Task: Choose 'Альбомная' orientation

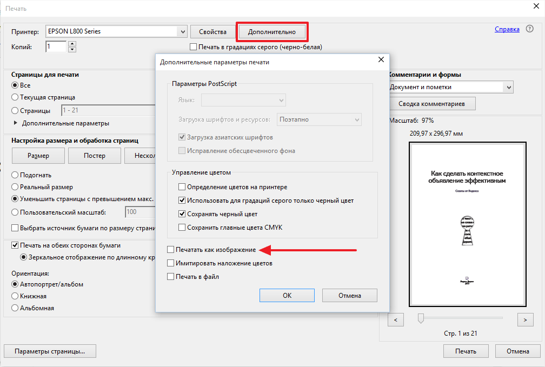Action: pos(15,308)
